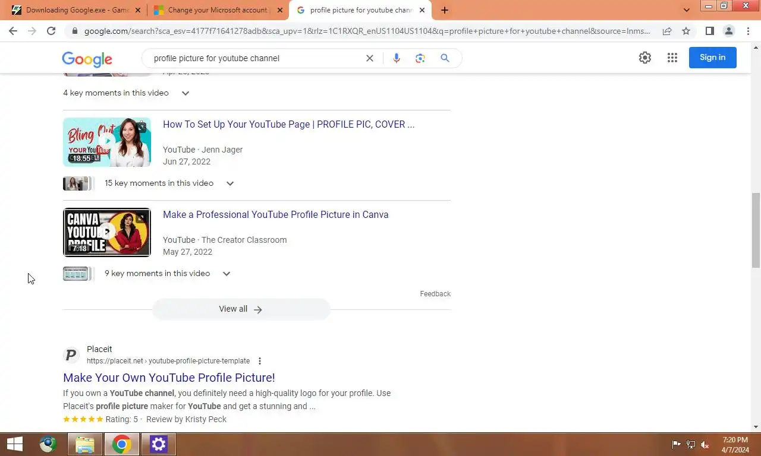Open Make a Professional YouTube Profile Picture link

point(276,215)
